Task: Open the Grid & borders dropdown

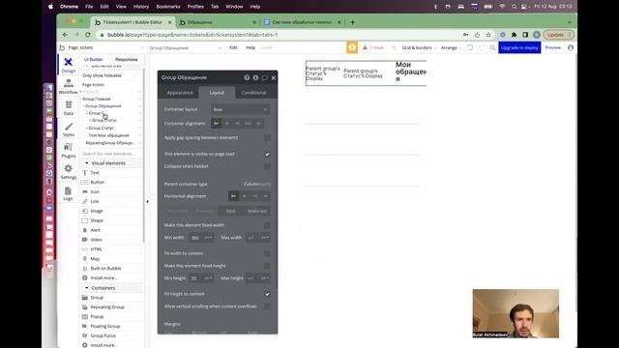Action: (419, 47)
